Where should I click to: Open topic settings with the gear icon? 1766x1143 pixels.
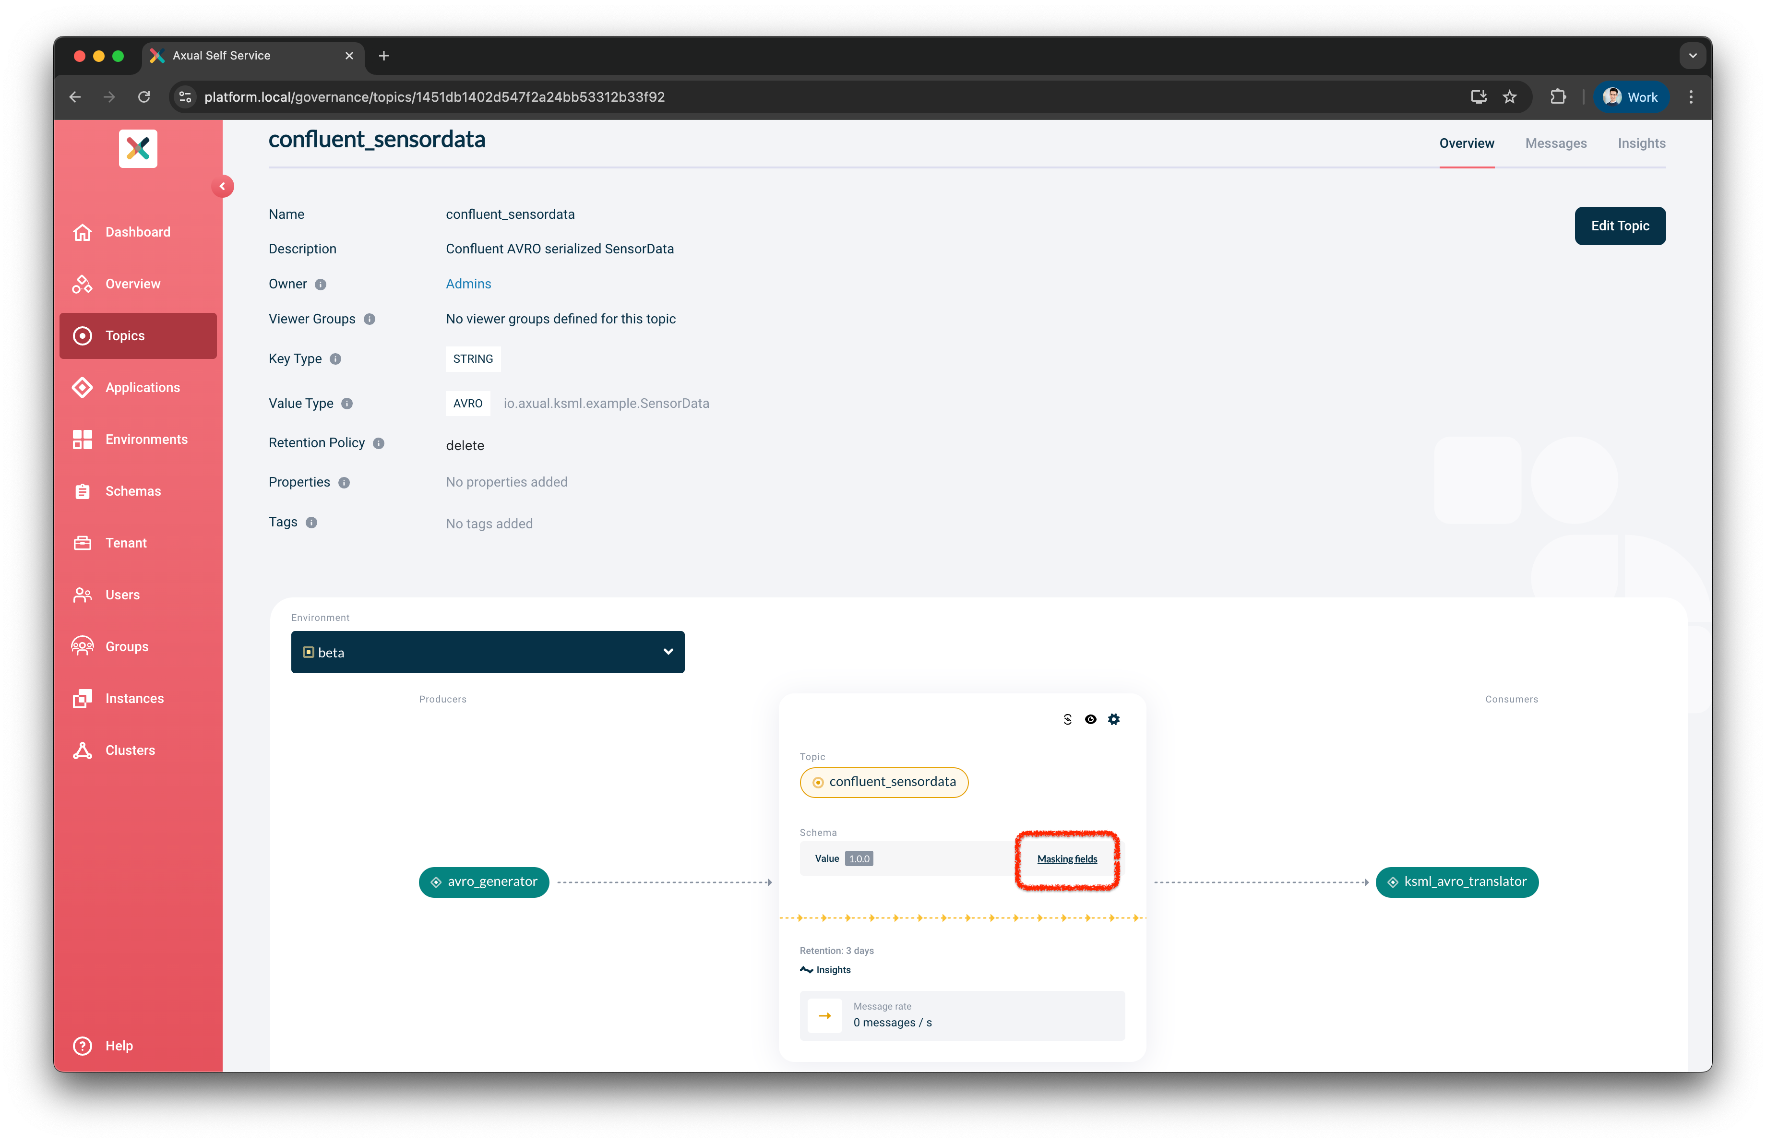point(1114,719)
